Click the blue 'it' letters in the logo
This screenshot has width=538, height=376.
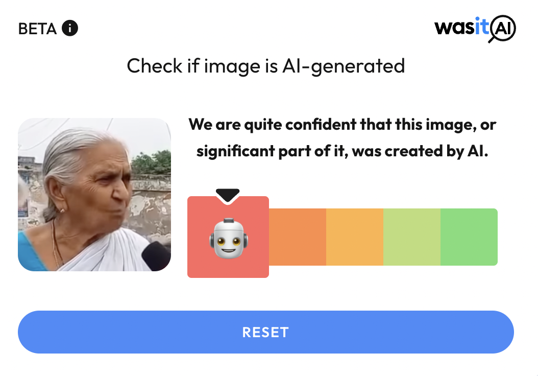[x=482, y=26]
